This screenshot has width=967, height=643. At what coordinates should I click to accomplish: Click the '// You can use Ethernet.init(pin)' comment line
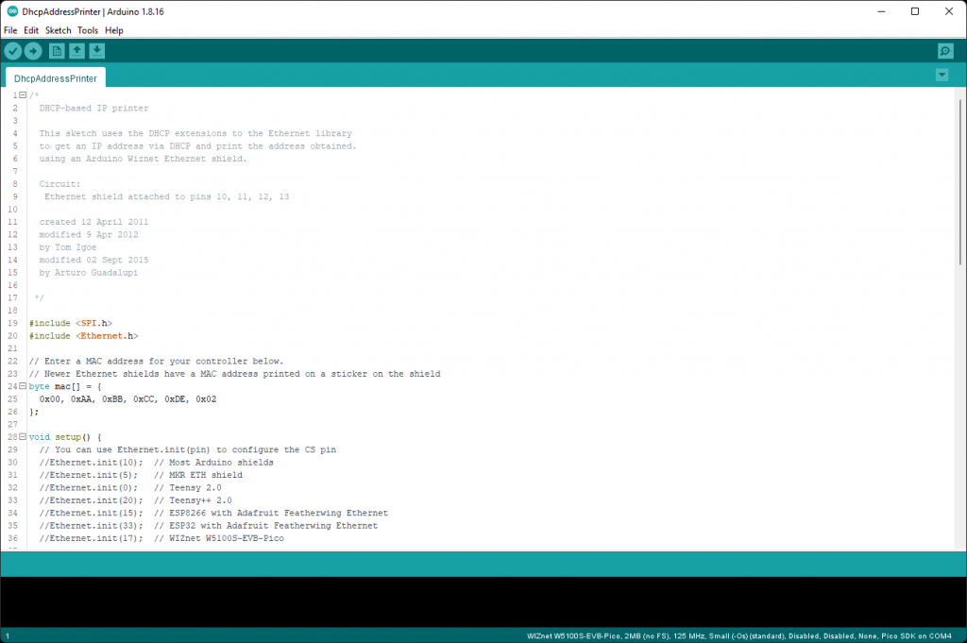tap(188, 449)
